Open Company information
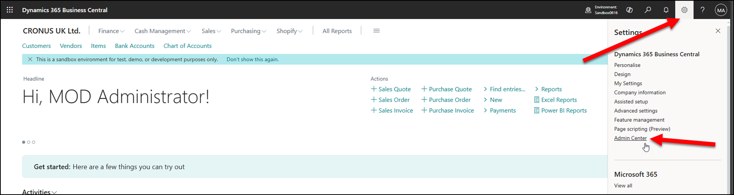Image resolution: width=734 pixels, height=195 pixels. tap(640, 93)
